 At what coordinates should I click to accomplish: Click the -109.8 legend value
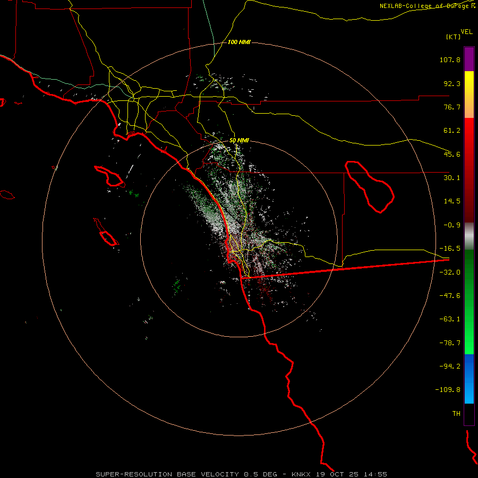448,390
